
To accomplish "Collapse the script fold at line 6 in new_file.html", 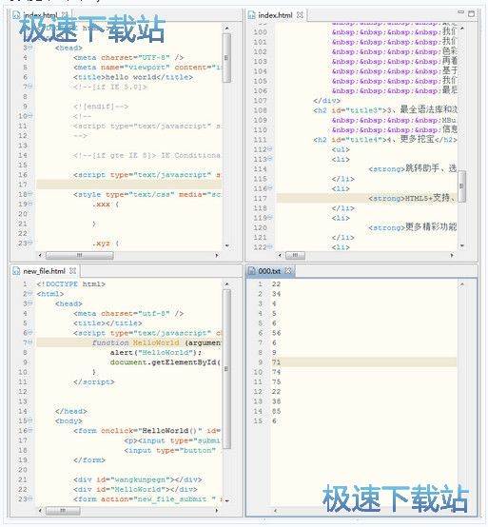I will point(30,332).
